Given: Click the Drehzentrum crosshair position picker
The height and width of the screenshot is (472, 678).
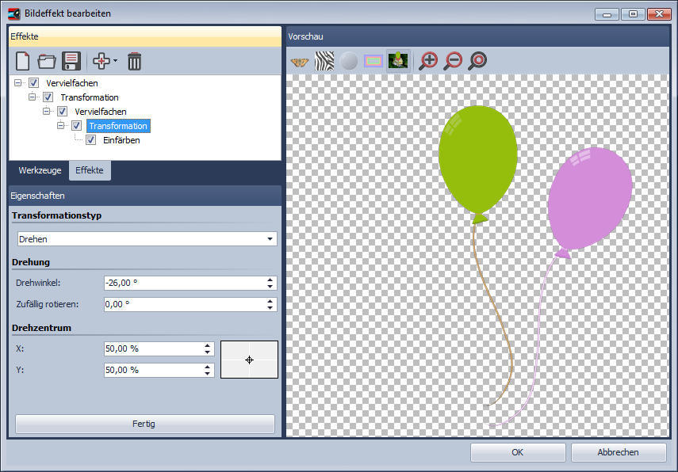Looking at the screenshot, I should point(249,360).
